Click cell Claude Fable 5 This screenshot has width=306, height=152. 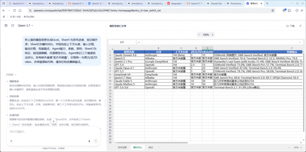(x=129, y=81)
